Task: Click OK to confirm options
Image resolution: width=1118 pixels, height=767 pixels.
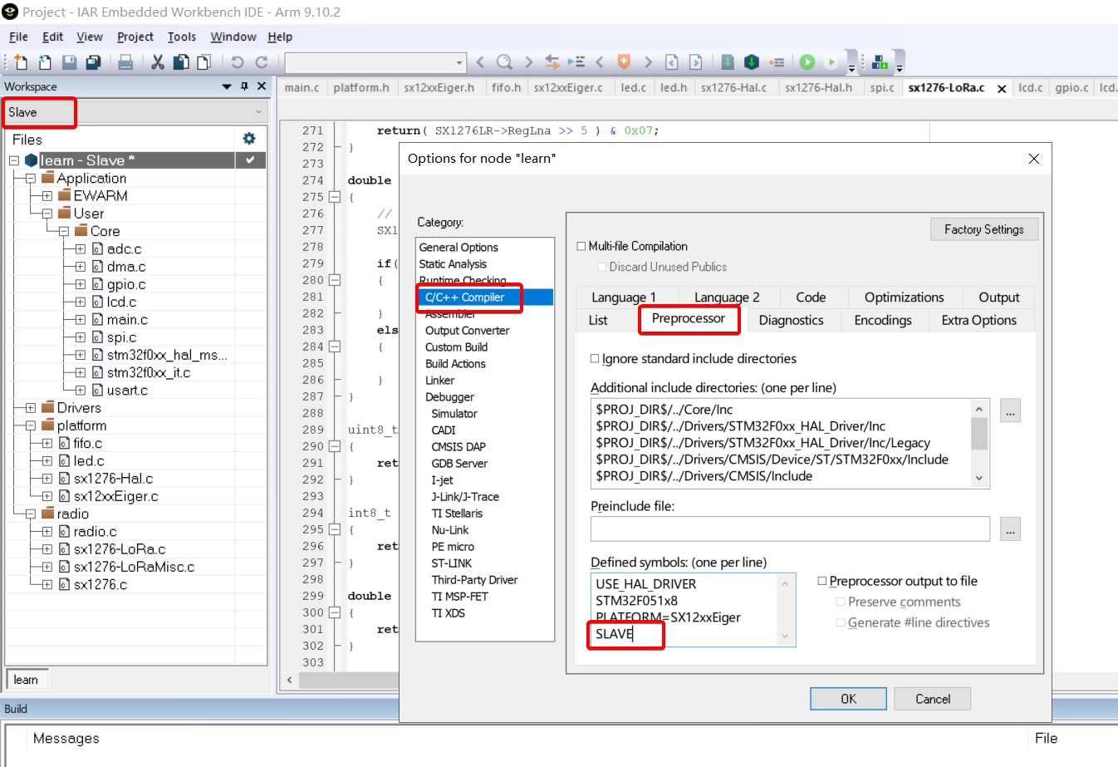Action: click(x=848, y=699)
